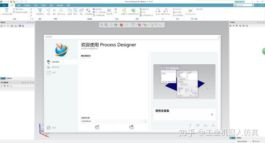Open the relation viewer red-nodes icon
The height and width of the screenshot is (143, 265).
click(88, 10)
